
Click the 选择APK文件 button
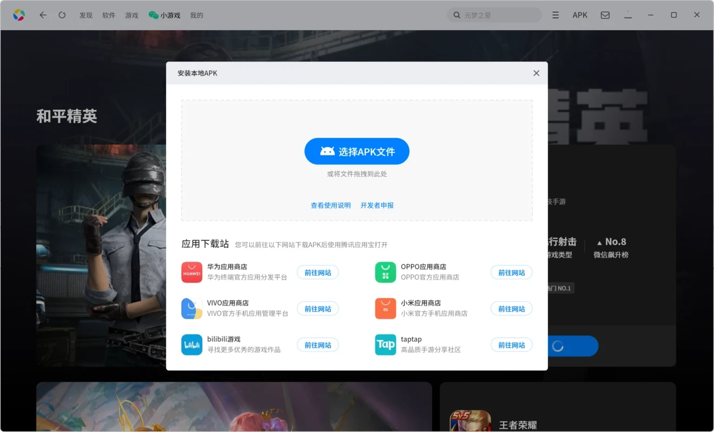[x=357, y=151]
